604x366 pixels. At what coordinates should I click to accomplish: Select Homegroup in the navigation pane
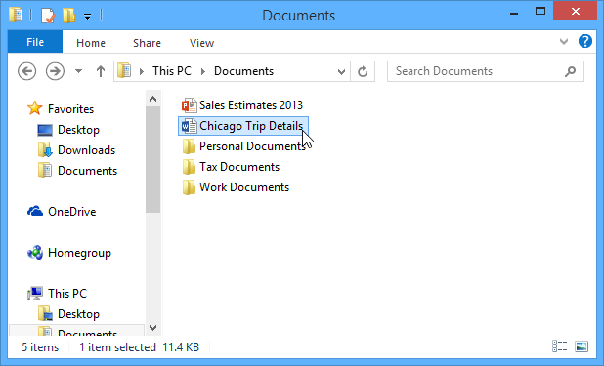click(80, 253)
